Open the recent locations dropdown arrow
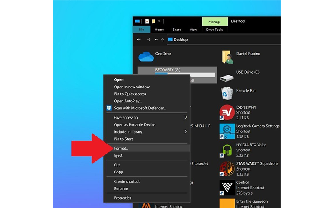This screenshot has width=333, height=208. point(156,40)
